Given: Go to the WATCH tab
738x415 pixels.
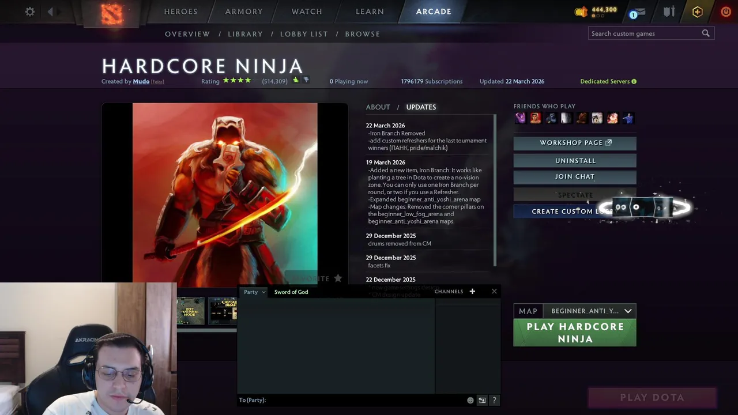Looking at the screenshot, I should click(307, 12).
